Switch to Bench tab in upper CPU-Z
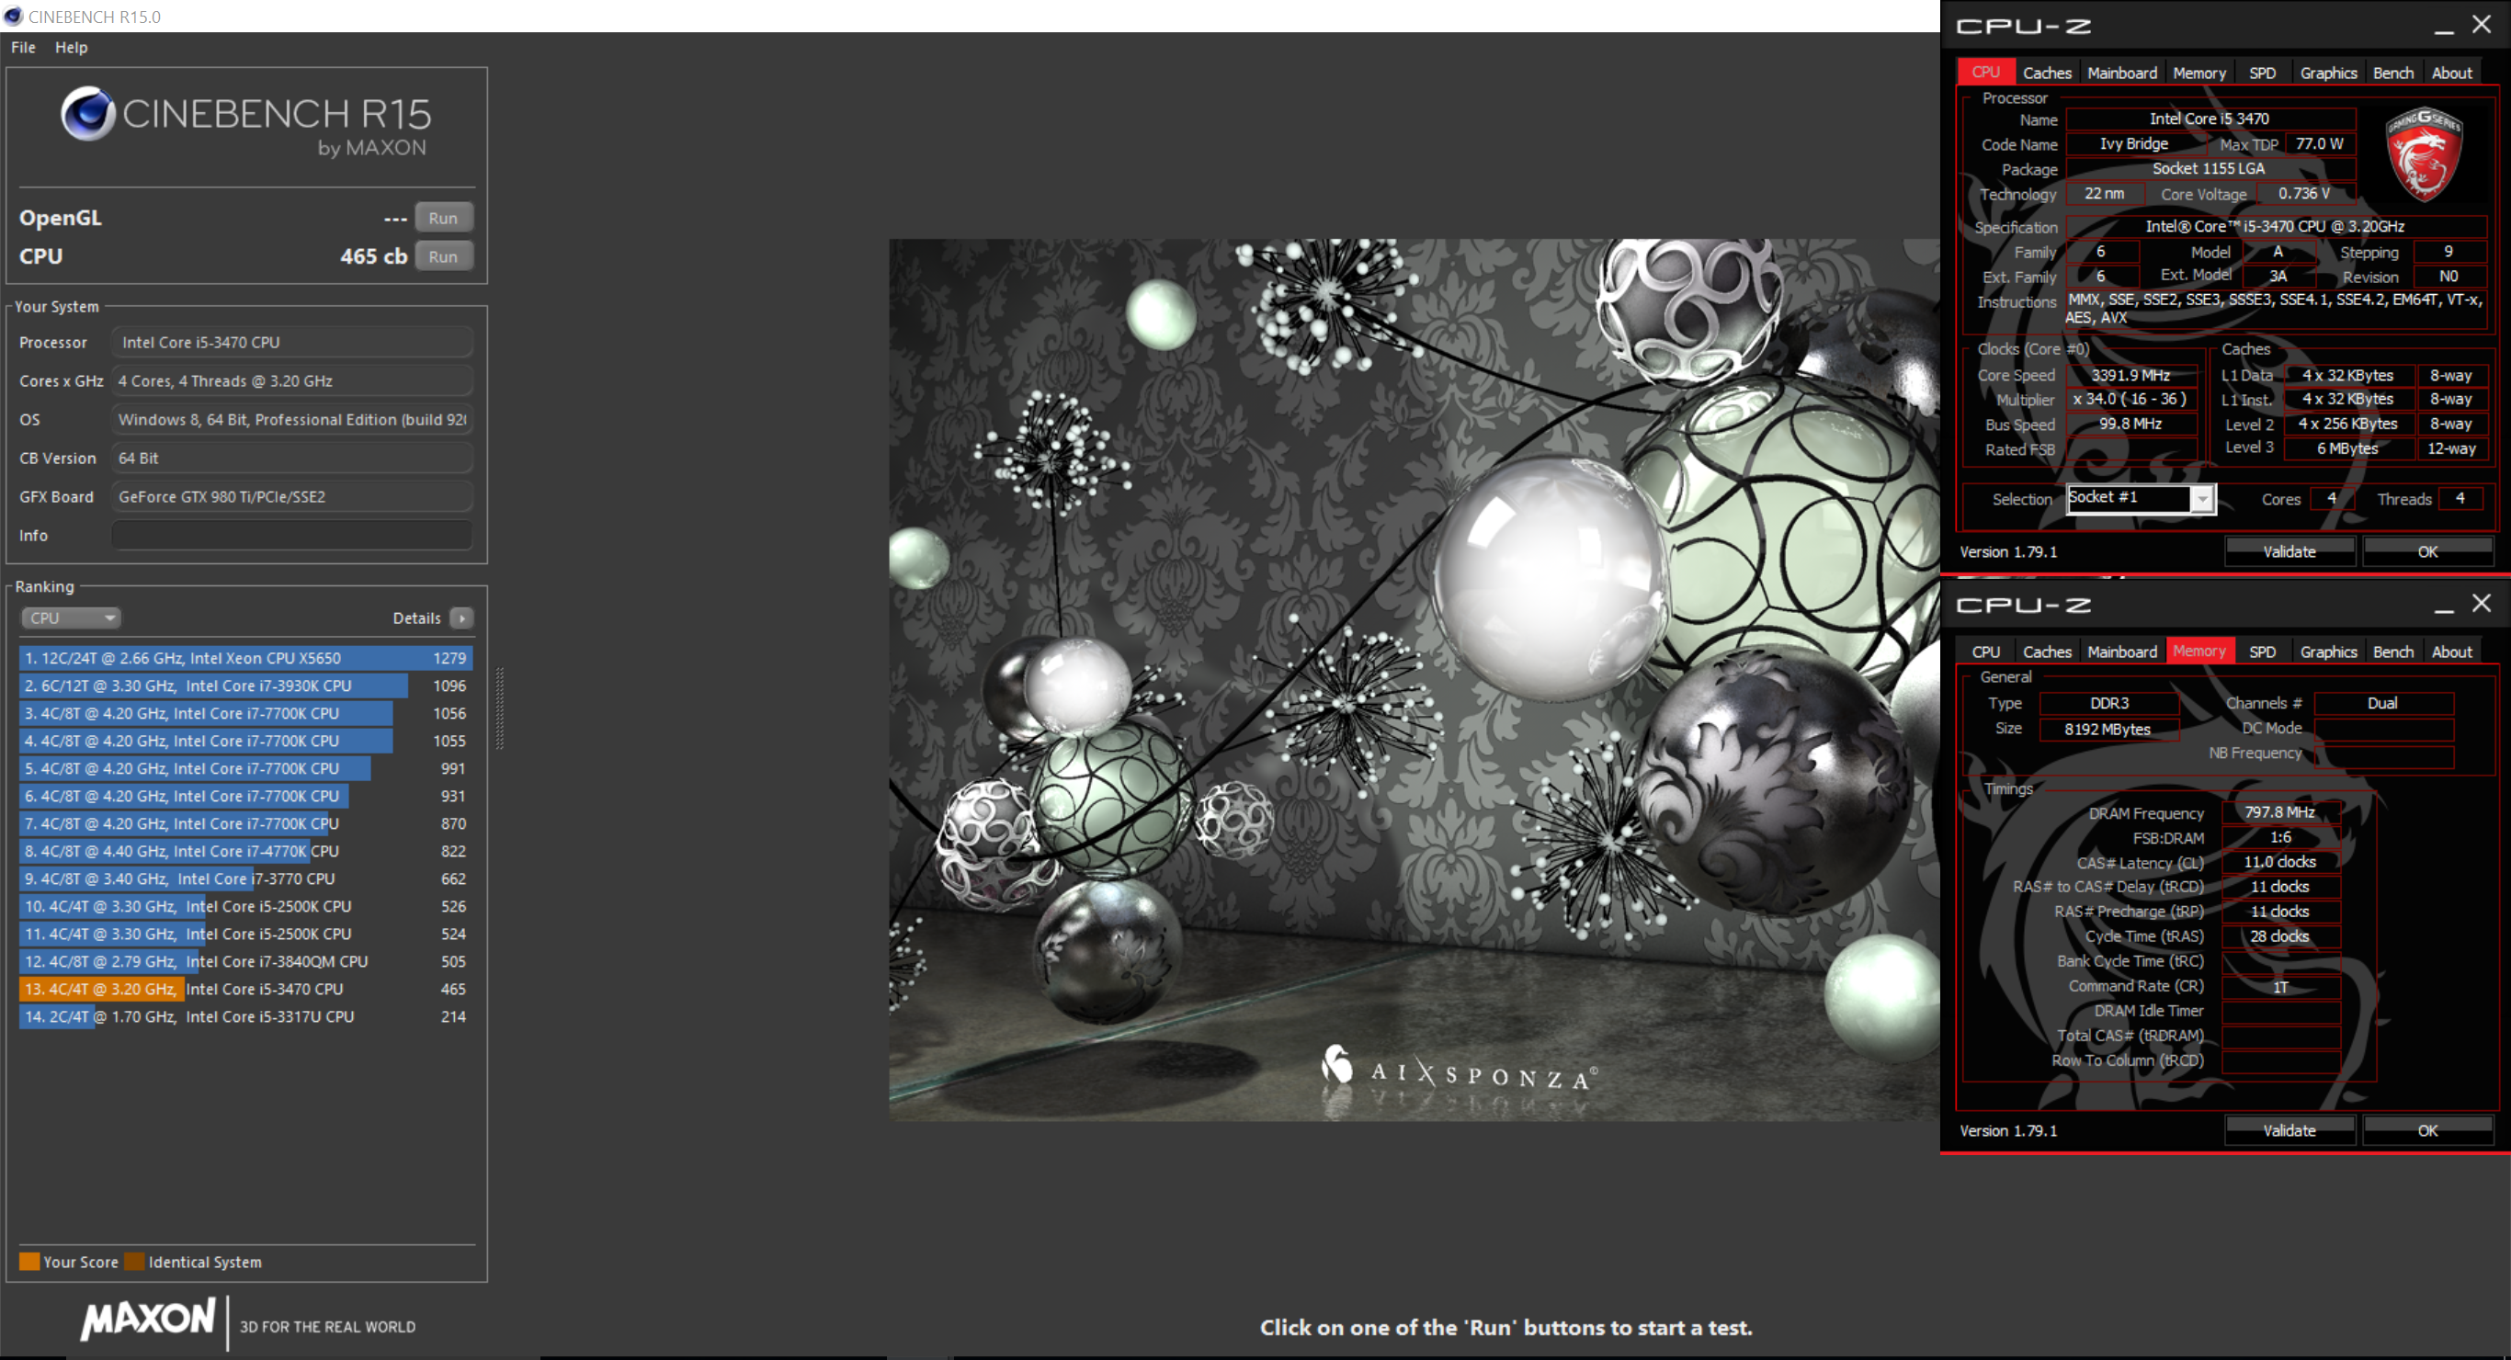This screenshot has height=1360, width=2511. 2392,74
